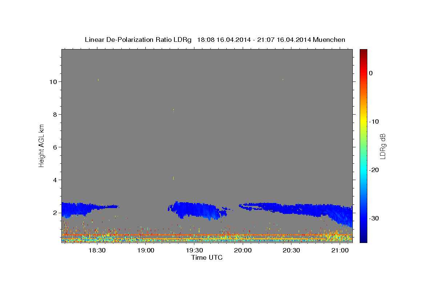This screenshot has height=291, width=436.
Task: Click the colorbar '0' dB label
Action: click(371, 73)
